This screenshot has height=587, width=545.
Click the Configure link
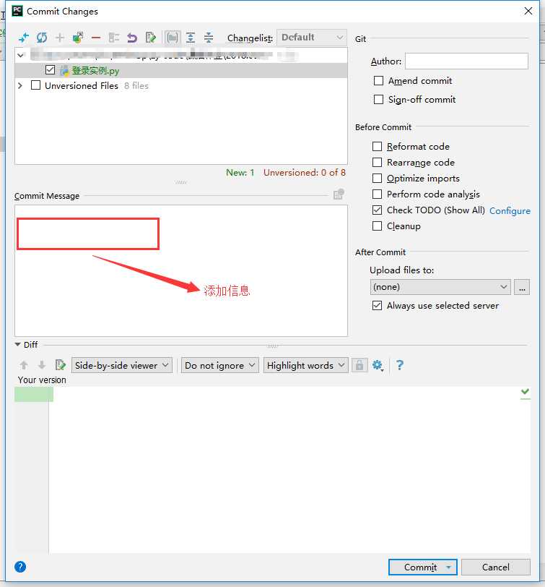click(x=510, y=211)
